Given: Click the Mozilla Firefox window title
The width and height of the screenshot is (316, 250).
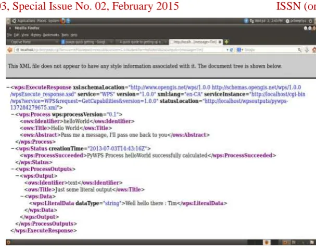Looking at the screenshot, I should tap(27, 28).
